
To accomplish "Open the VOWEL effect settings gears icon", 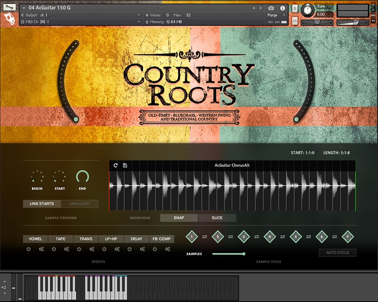I will click(x=41, y=249).
